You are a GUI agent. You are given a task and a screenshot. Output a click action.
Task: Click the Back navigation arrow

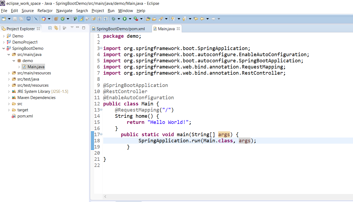point(202,19)
